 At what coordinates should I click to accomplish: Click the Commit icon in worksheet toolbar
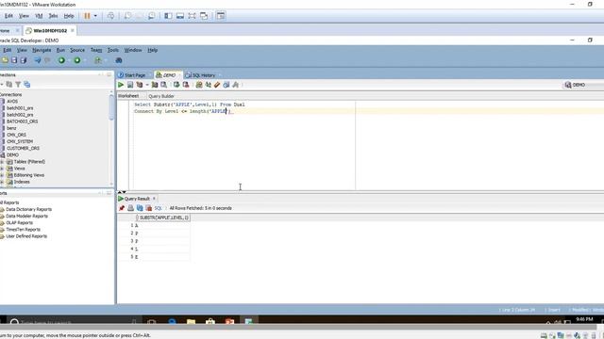point(176,85)
